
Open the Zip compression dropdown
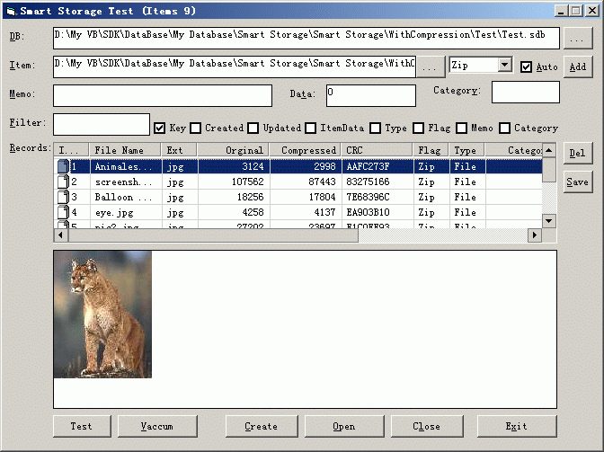(x=504, y=66)
